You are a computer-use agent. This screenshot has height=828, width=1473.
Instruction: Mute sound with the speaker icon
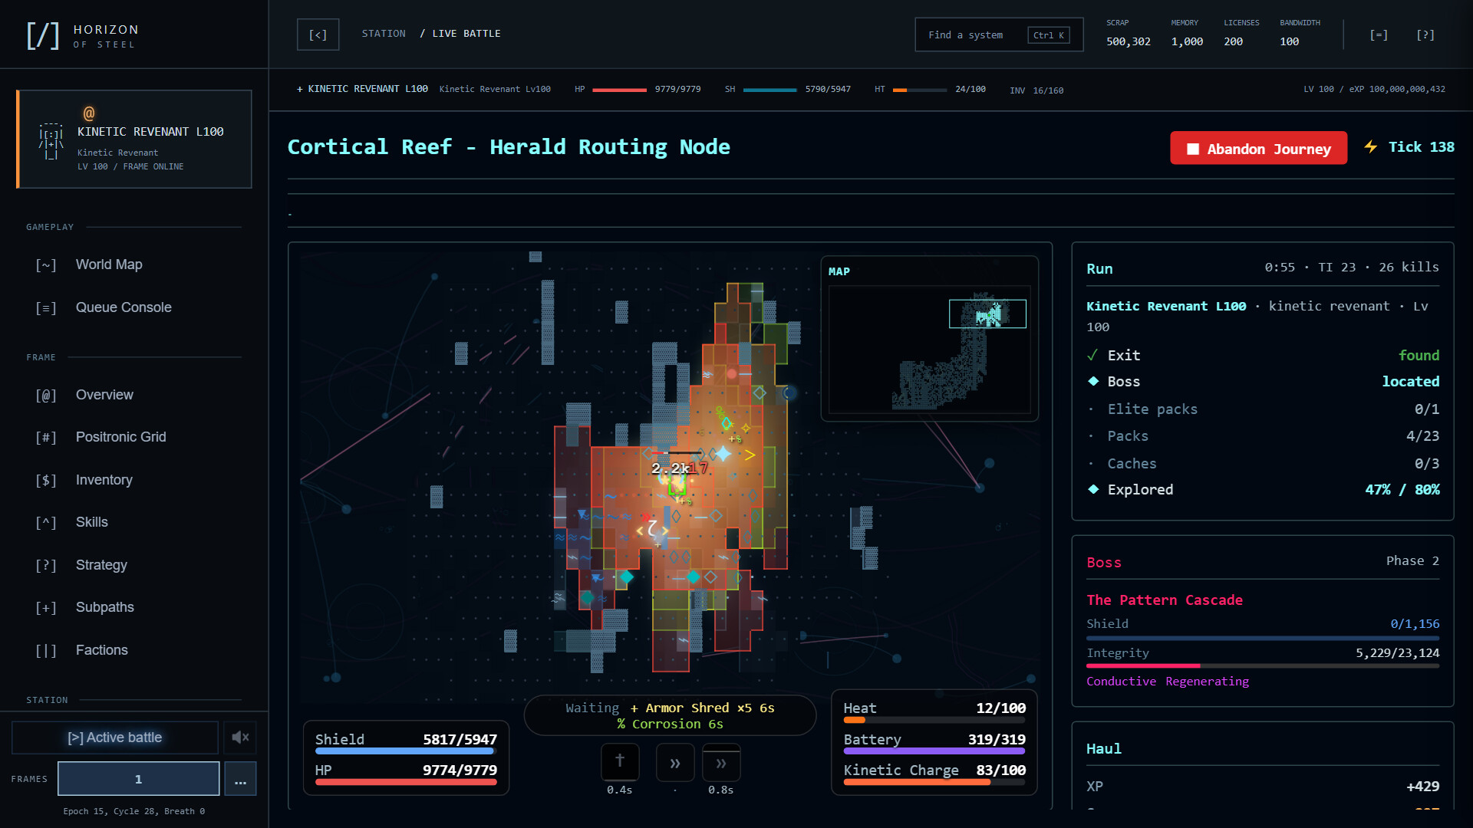click(x=240, y=738)
